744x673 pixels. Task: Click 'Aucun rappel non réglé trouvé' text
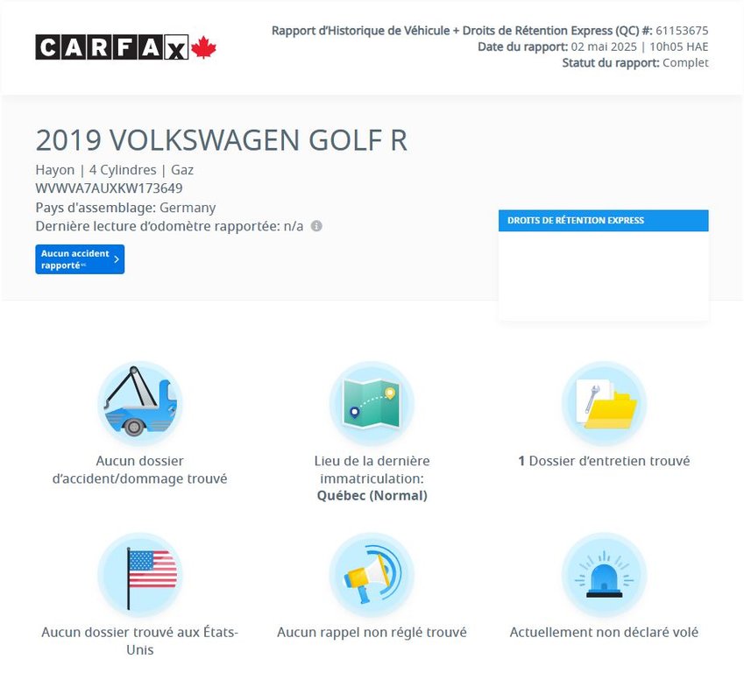tap(372, 632)
